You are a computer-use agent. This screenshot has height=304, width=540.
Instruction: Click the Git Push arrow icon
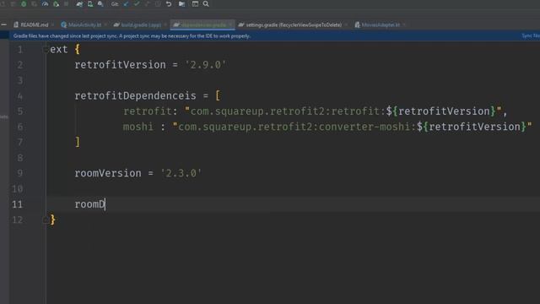click(x=147, y=3)
